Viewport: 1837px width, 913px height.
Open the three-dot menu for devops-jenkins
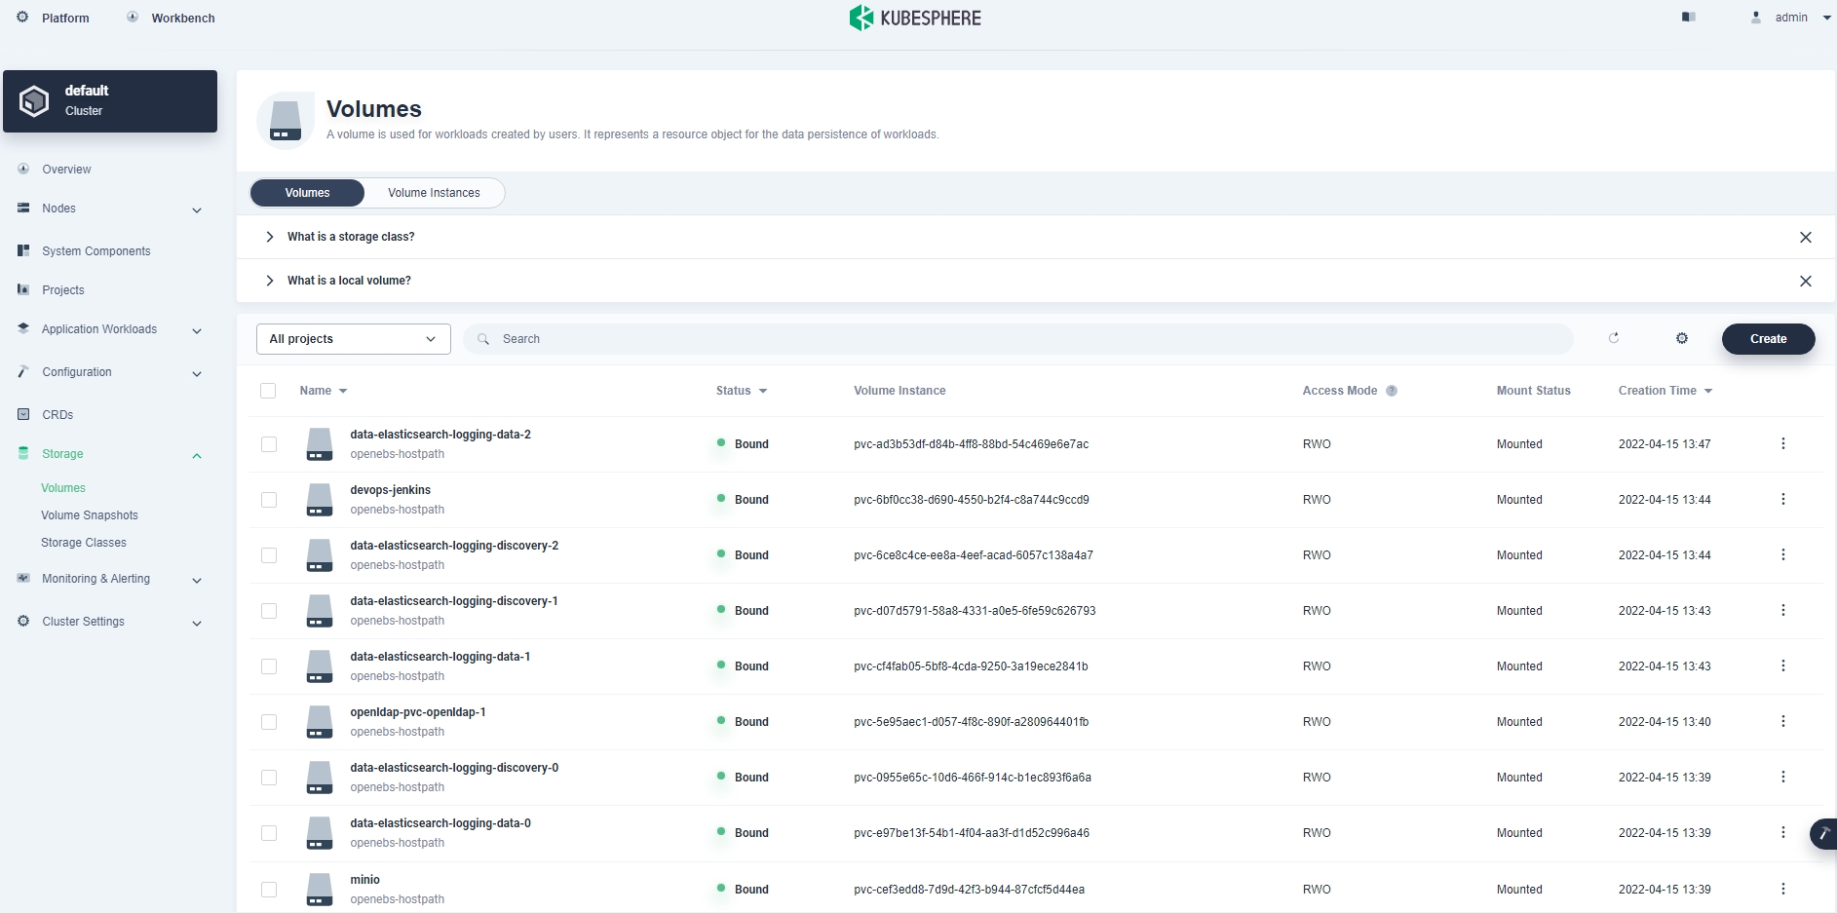pyautogui.click(x=1782, y=499)
